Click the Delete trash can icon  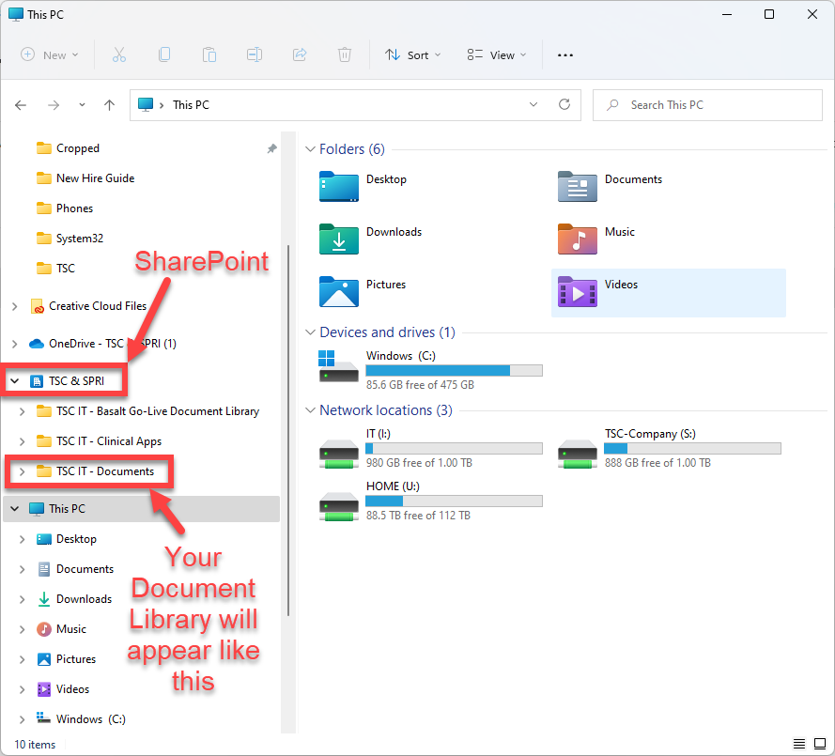[345, 55]
